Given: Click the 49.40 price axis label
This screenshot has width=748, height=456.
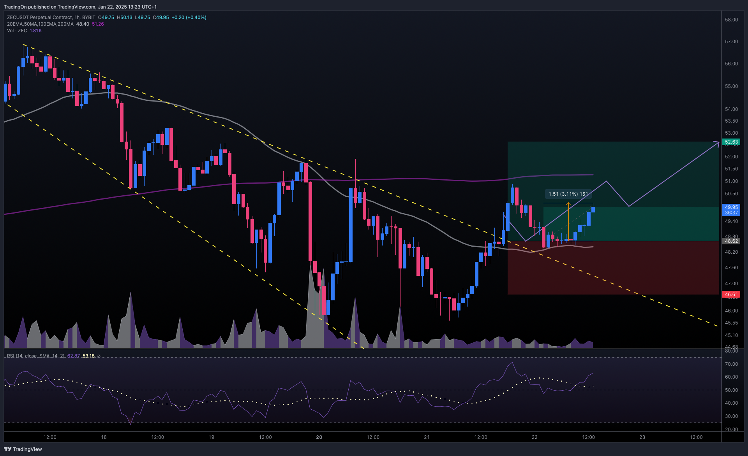Looking at the screenshot, I should (x=731, y=221).
